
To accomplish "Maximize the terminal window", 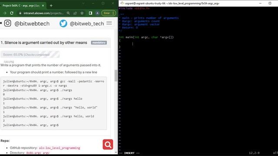I will click(x=270, y=3).
